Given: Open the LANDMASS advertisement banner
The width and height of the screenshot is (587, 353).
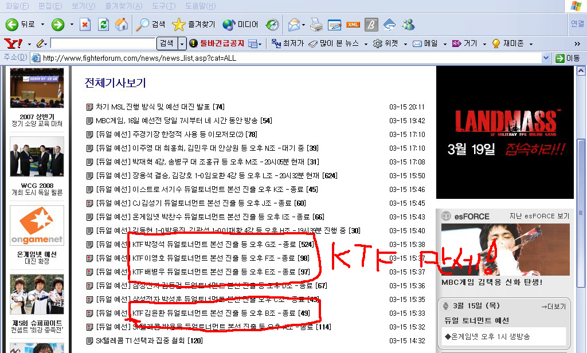Looking at the screenshot, I should [x=504, y=132].
